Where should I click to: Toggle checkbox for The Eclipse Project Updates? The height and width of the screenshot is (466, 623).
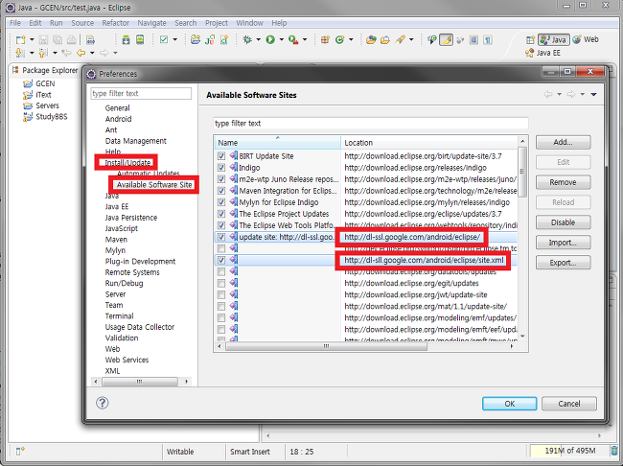point(221,214)
